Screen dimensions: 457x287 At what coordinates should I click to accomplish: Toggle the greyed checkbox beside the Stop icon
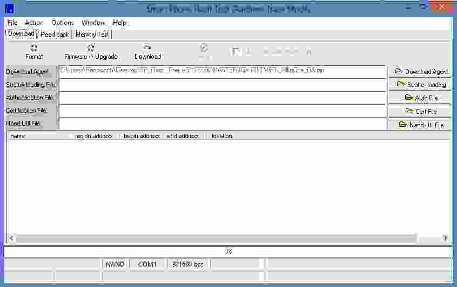(235, 52)
